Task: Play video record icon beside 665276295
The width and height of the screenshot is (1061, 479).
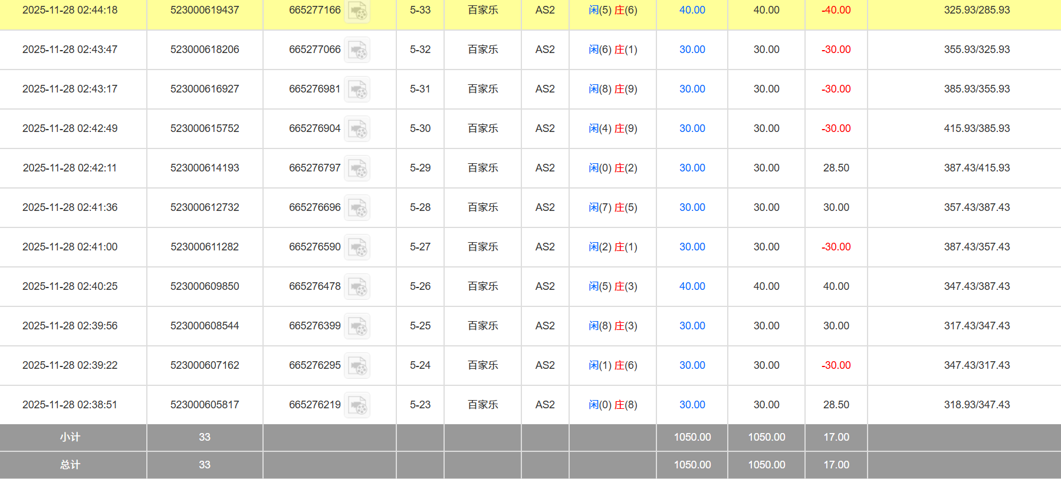Action: (x=357, y=366)
